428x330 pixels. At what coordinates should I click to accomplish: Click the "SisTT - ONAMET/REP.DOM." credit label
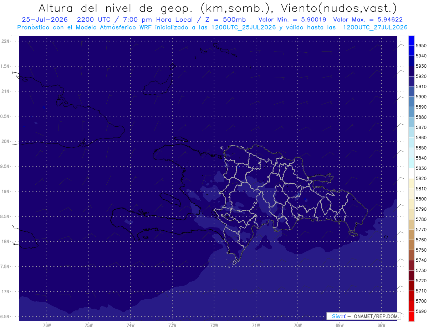click(363, 316)
